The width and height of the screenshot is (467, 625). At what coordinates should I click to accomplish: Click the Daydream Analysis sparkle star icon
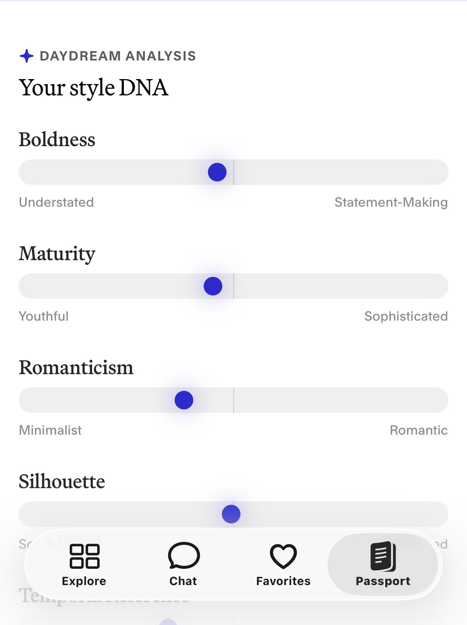click(27, 56)
